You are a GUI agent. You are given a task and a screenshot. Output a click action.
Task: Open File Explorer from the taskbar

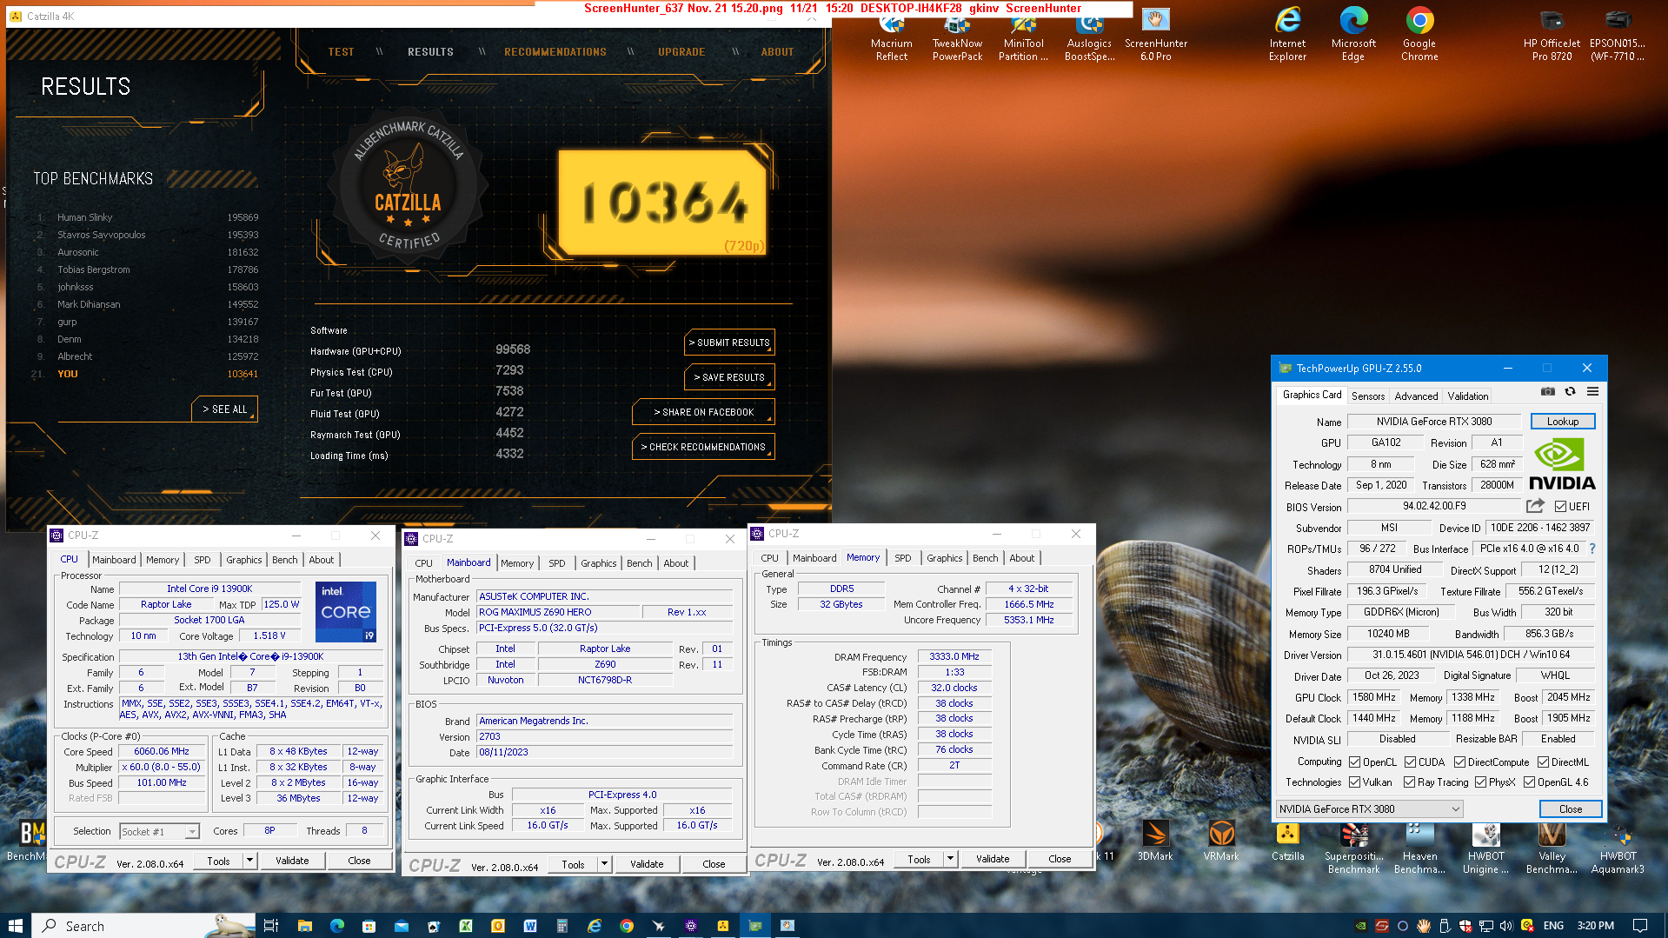coord(304,926)
